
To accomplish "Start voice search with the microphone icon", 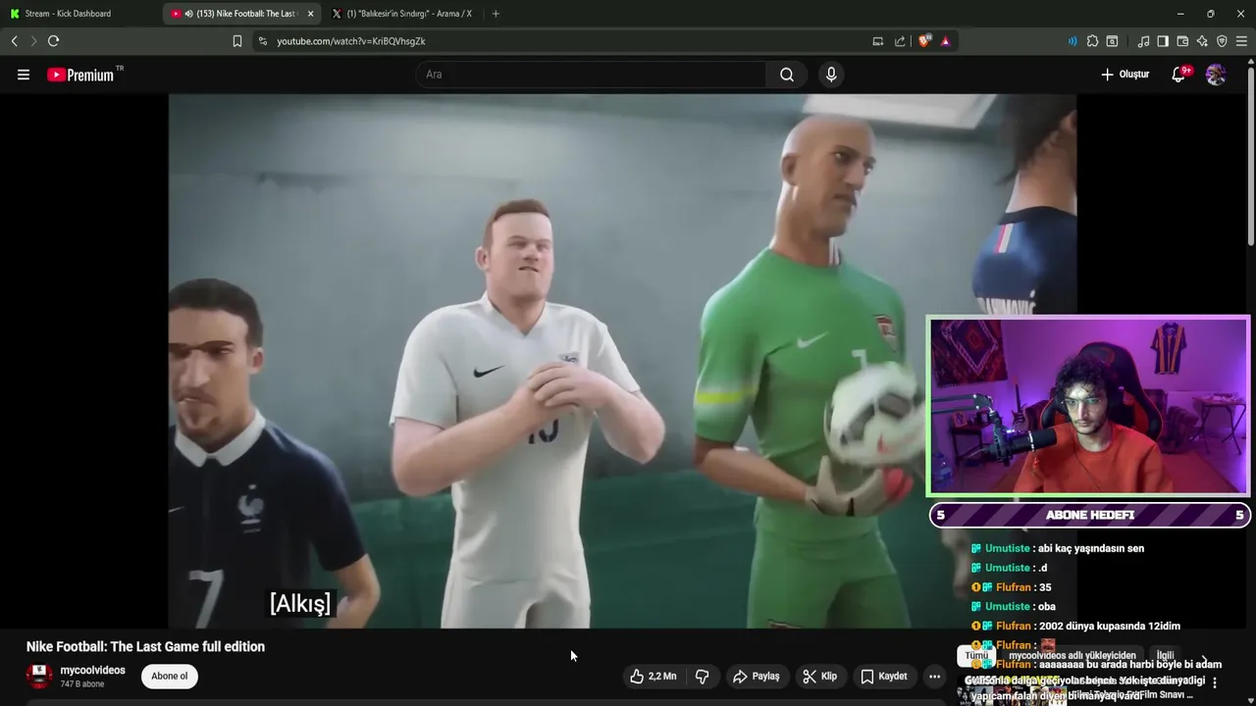I will (831, 75).
